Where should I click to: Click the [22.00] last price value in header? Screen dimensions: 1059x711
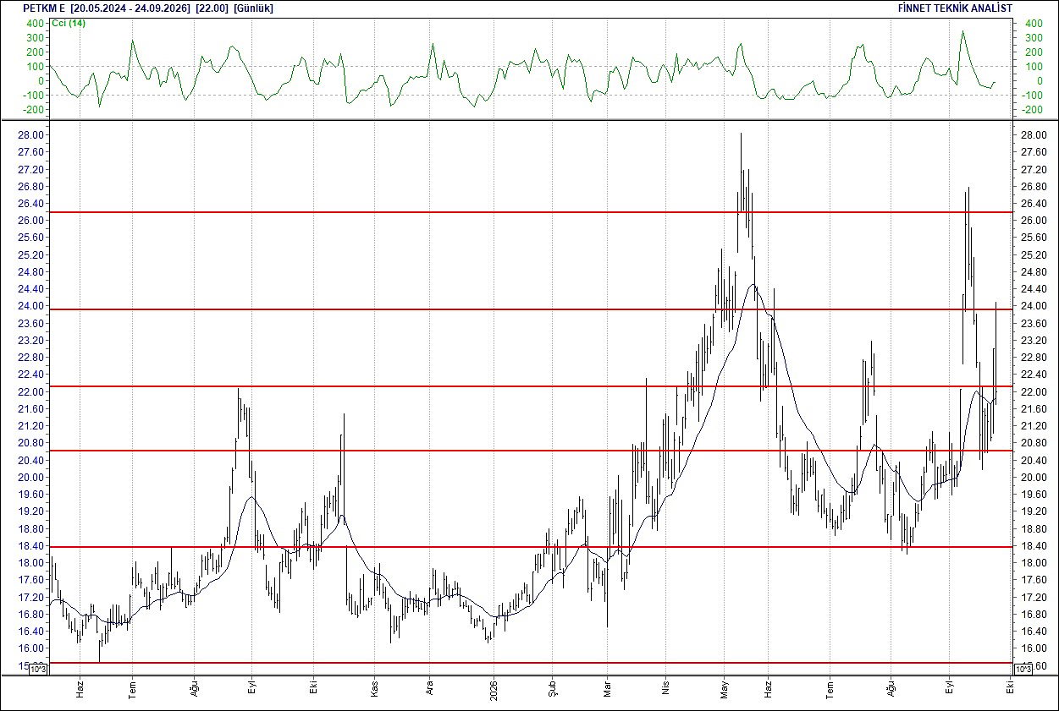[212, 8]
